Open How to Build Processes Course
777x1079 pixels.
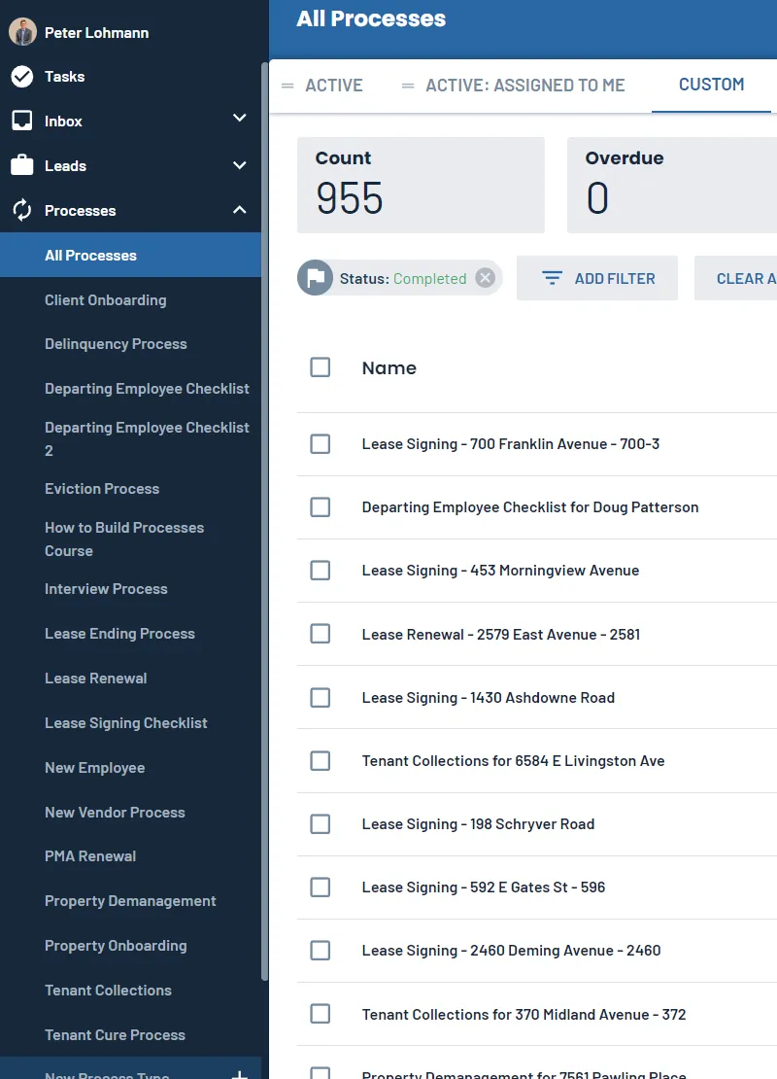(123, 539)
